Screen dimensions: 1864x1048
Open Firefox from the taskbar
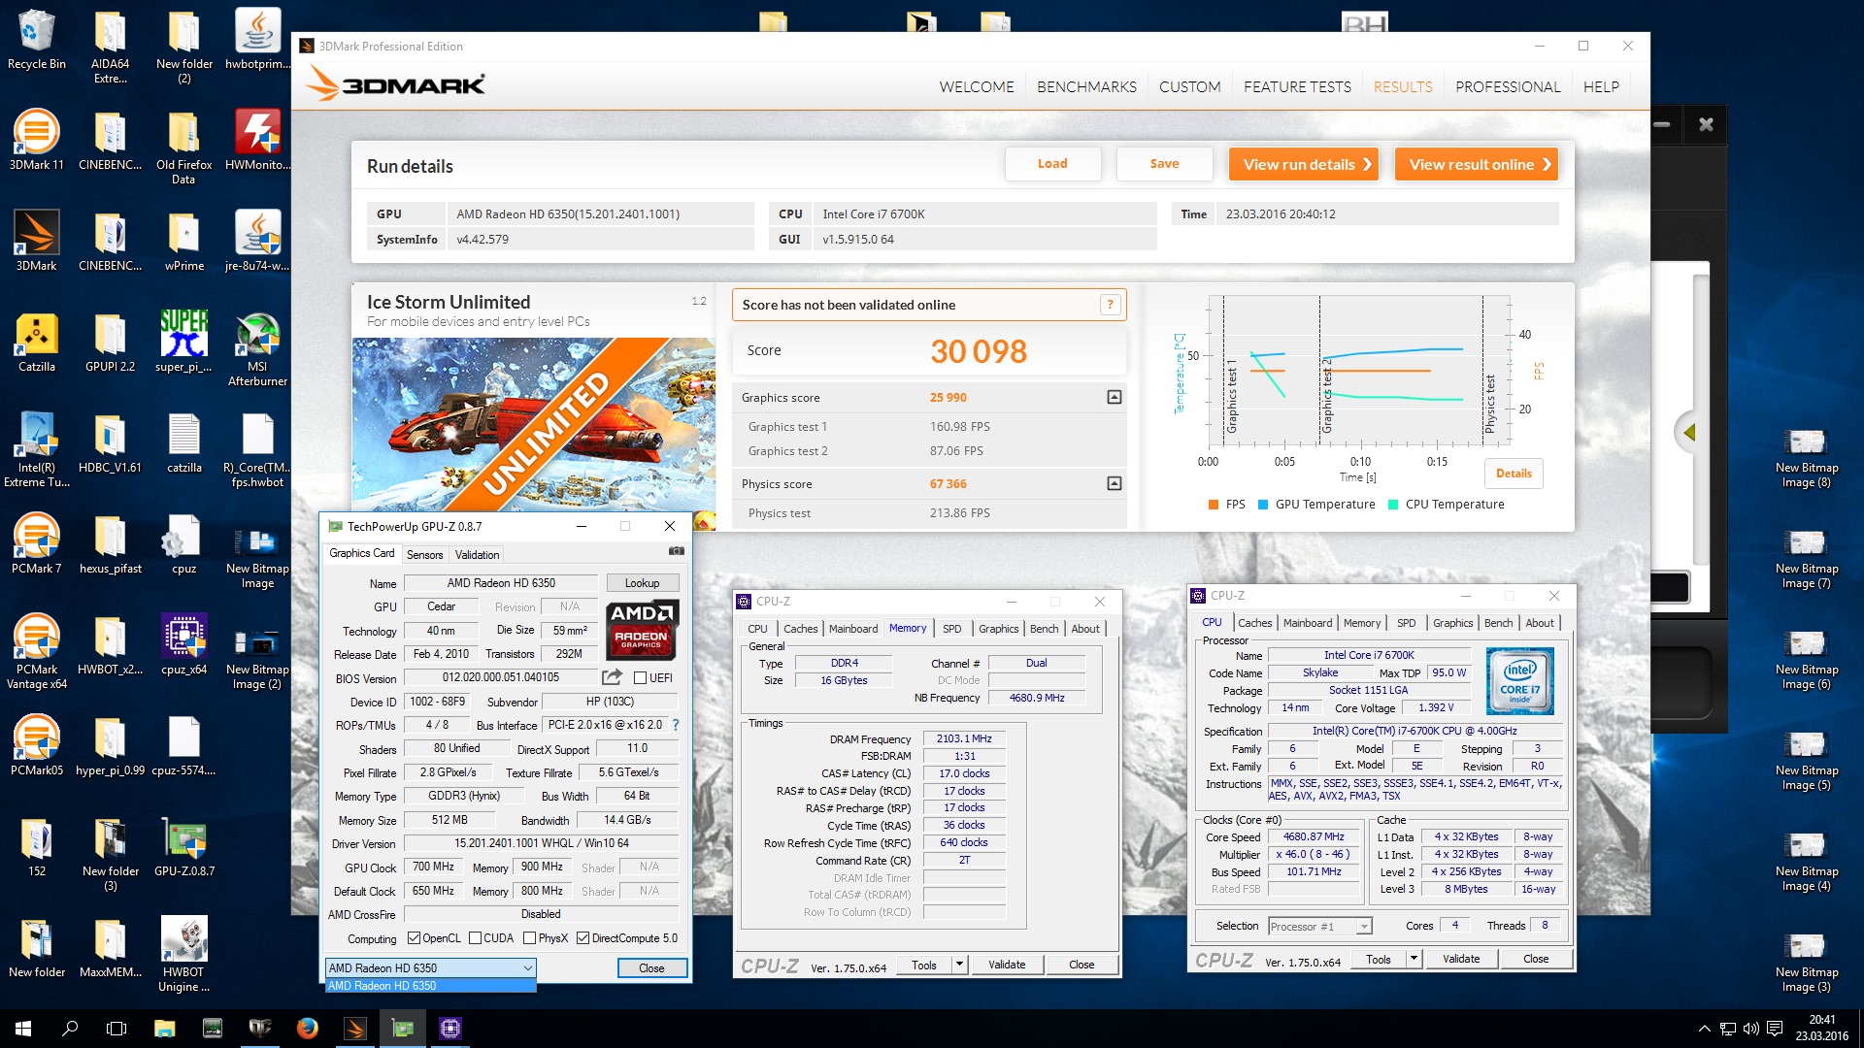pos(307,1029)
